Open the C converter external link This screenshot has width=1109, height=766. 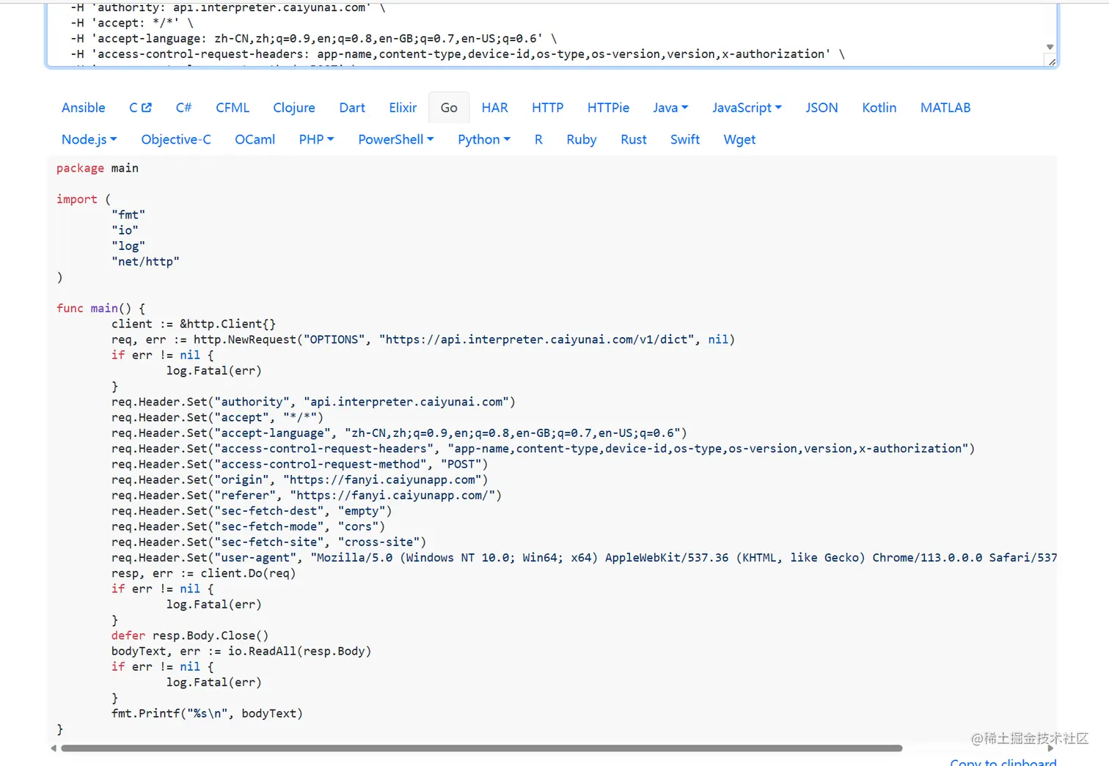click(140, 108)
